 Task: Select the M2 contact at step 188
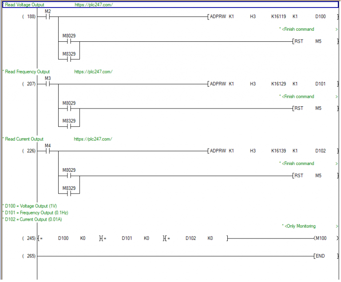(x=48, y=17)
